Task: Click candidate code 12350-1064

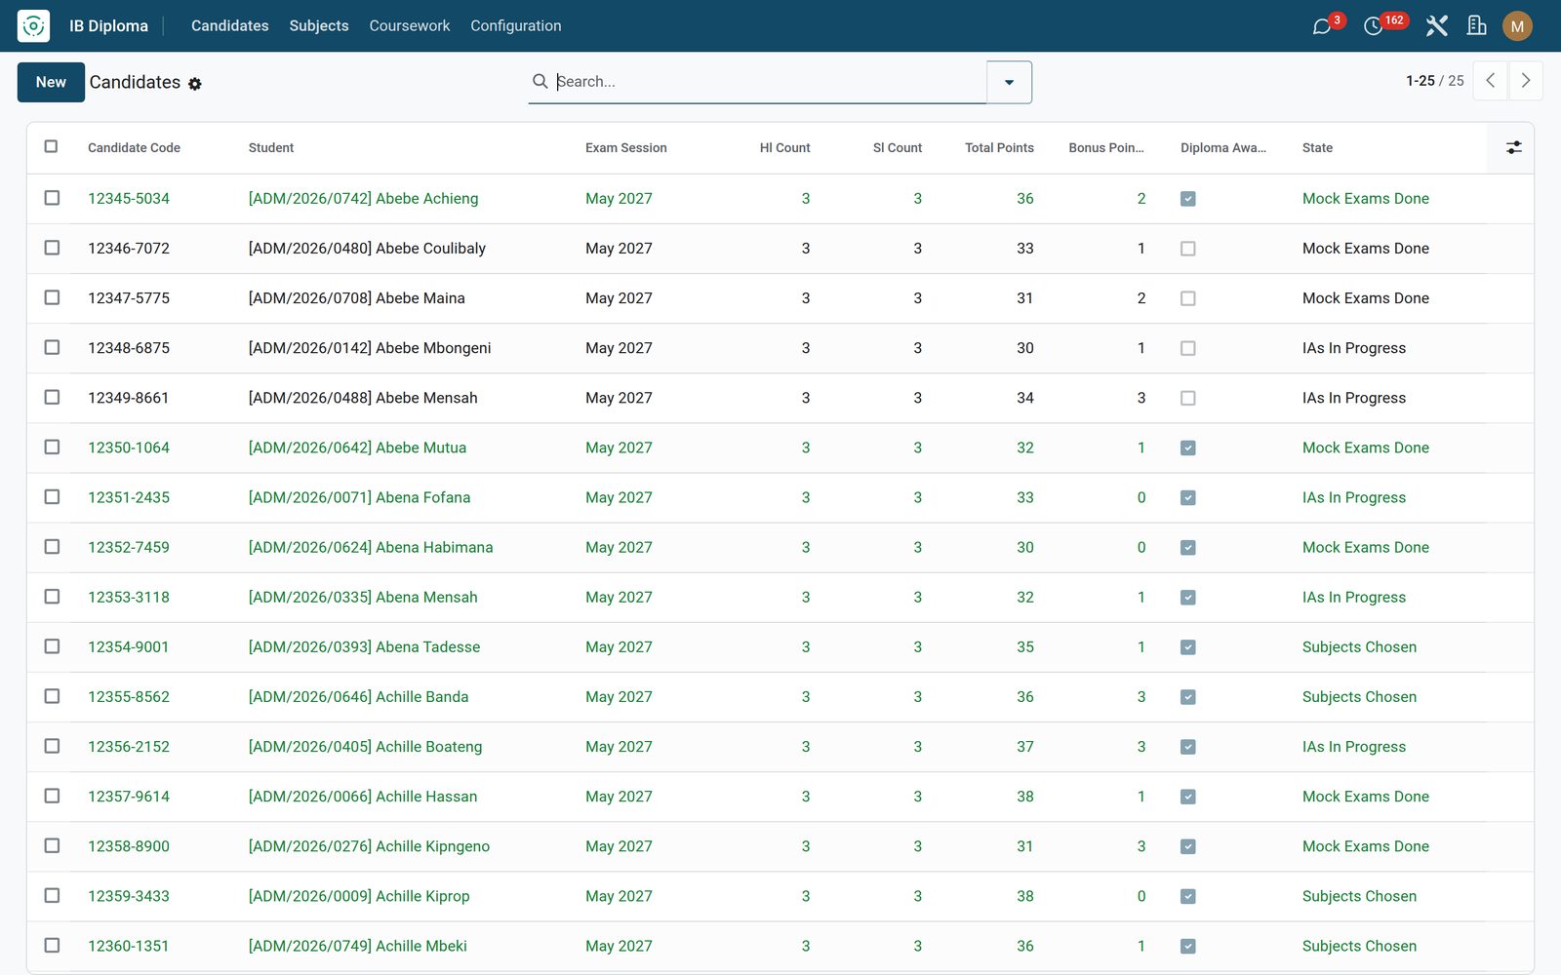Action: point(129,448)
